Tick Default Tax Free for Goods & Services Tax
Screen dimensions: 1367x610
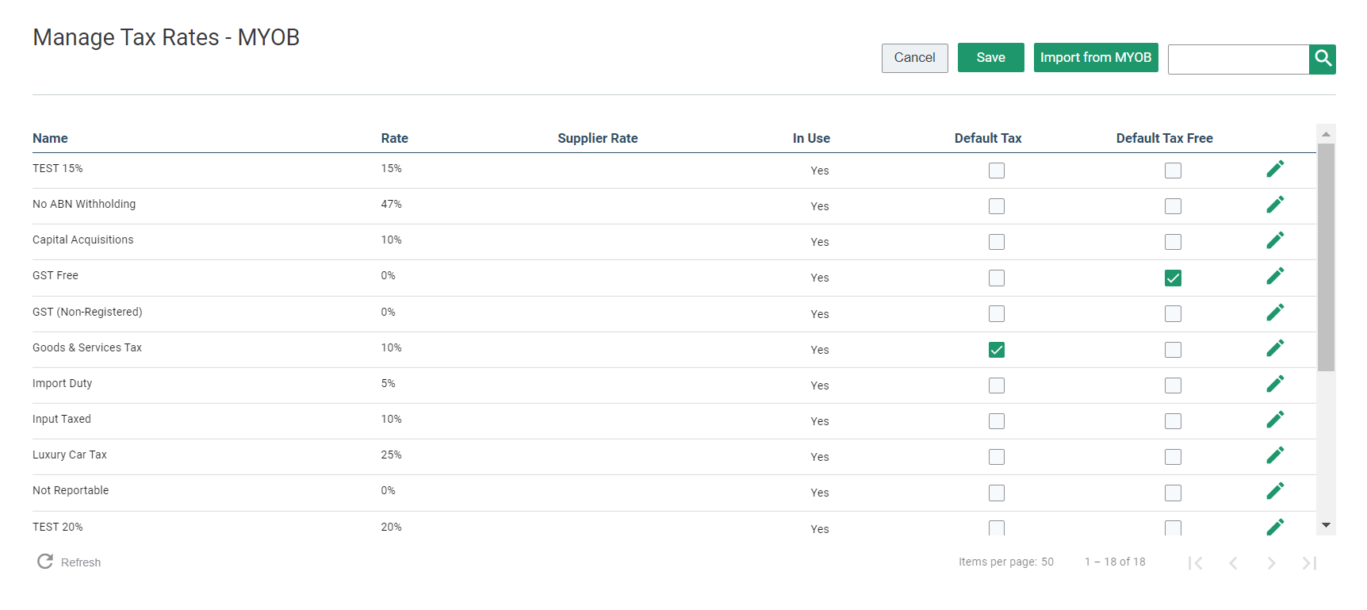tap(1173, 350)
